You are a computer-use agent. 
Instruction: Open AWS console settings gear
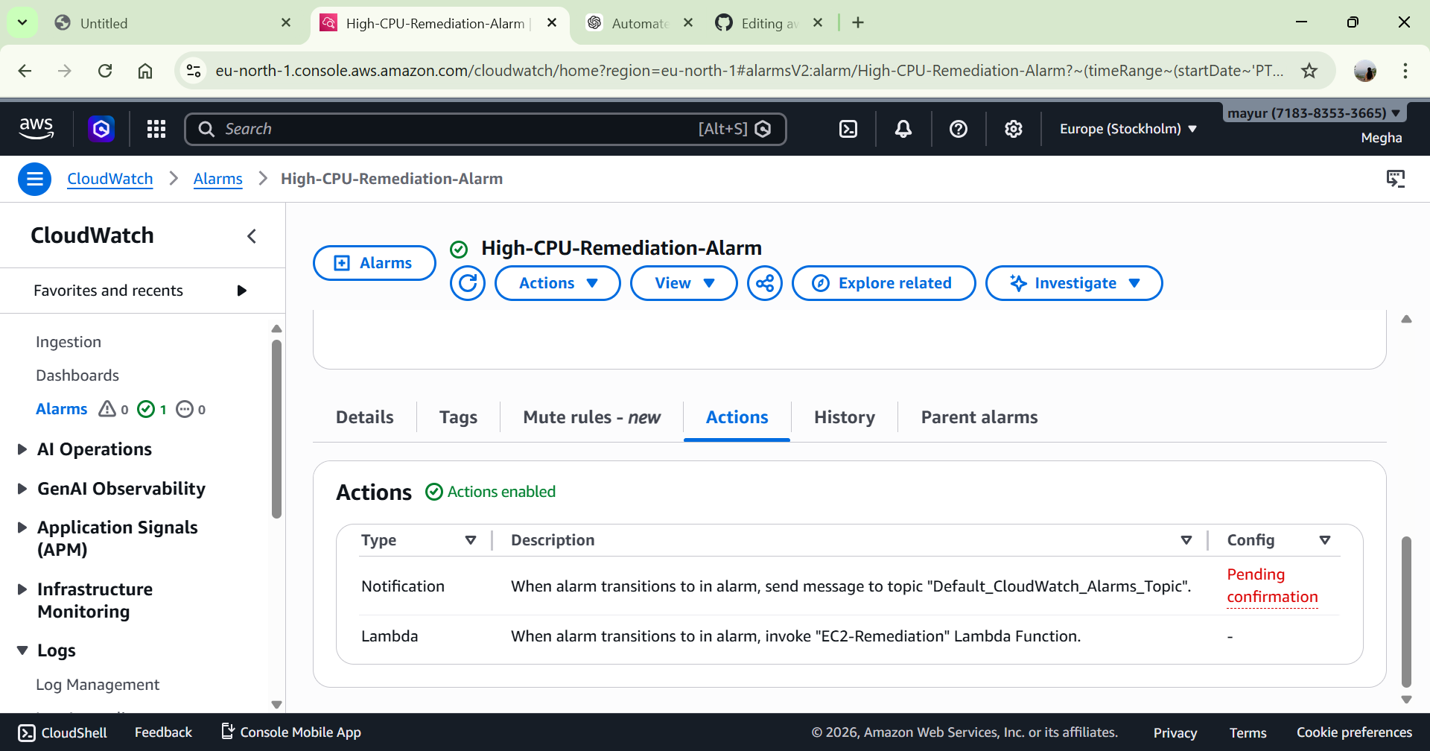point(1014,129)
